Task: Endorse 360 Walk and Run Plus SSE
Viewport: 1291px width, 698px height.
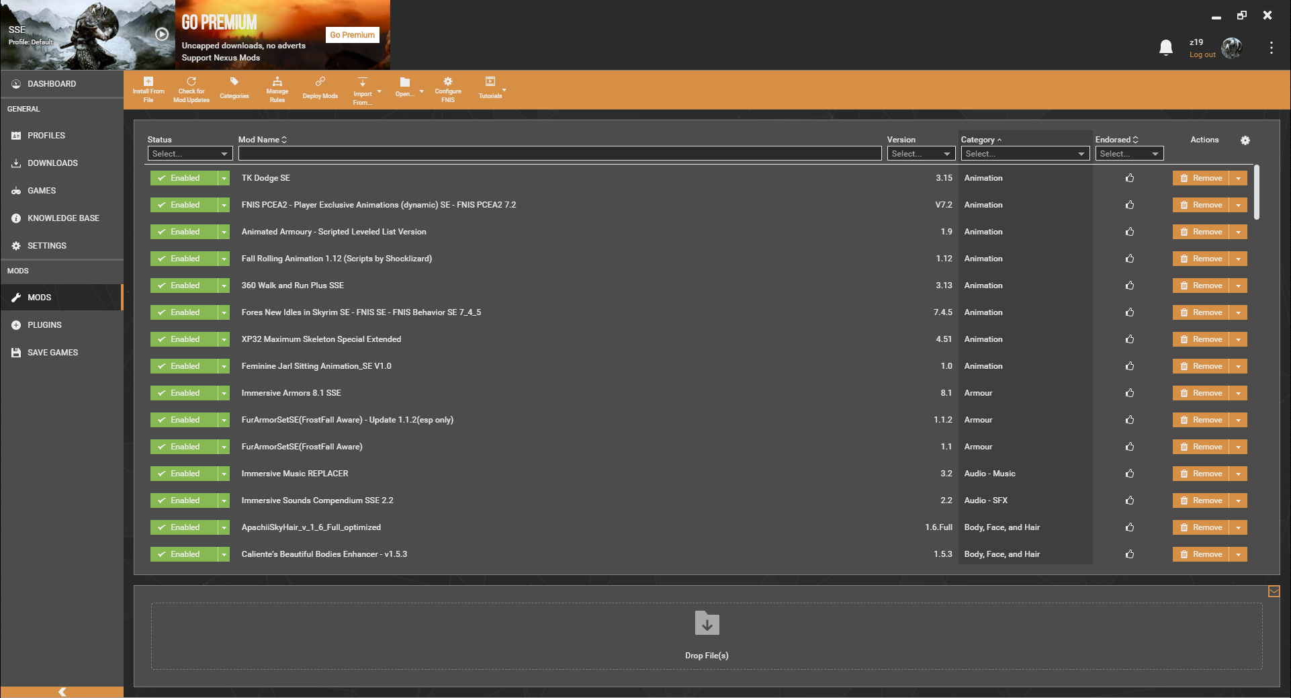Action: (x=1130, y=286)
